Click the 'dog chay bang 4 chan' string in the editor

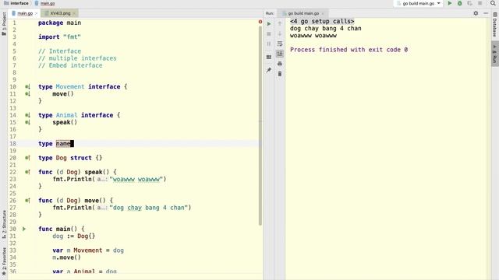coord(149,208)
